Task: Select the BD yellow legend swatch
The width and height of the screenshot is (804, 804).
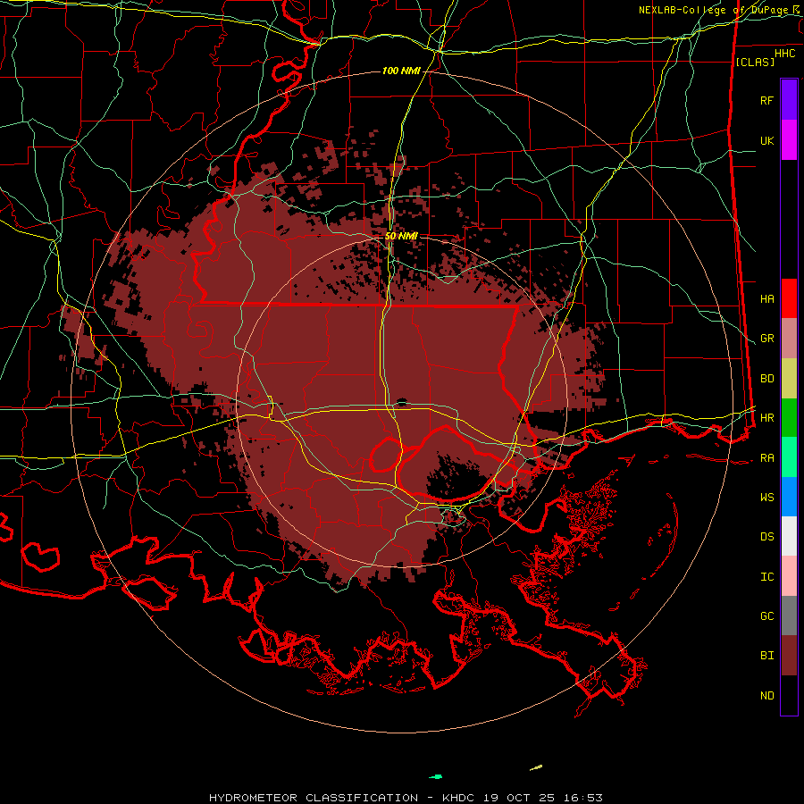Action: click(789, 378)
